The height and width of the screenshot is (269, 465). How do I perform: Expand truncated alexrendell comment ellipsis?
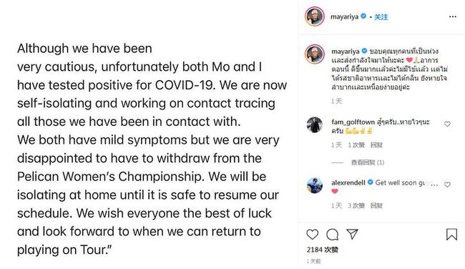tap(434, 183)
